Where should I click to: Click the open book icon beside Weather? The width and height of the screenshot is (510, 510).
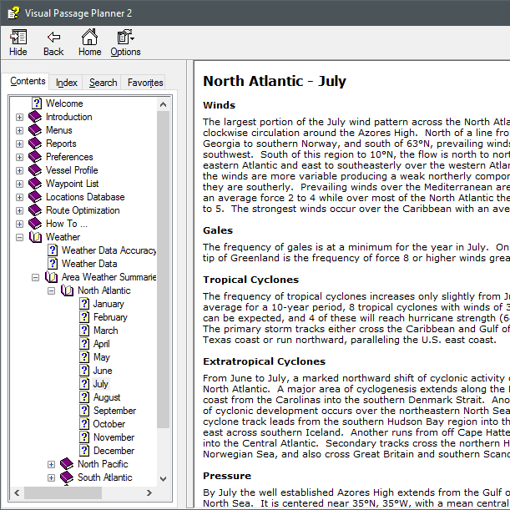pos(35,237)
